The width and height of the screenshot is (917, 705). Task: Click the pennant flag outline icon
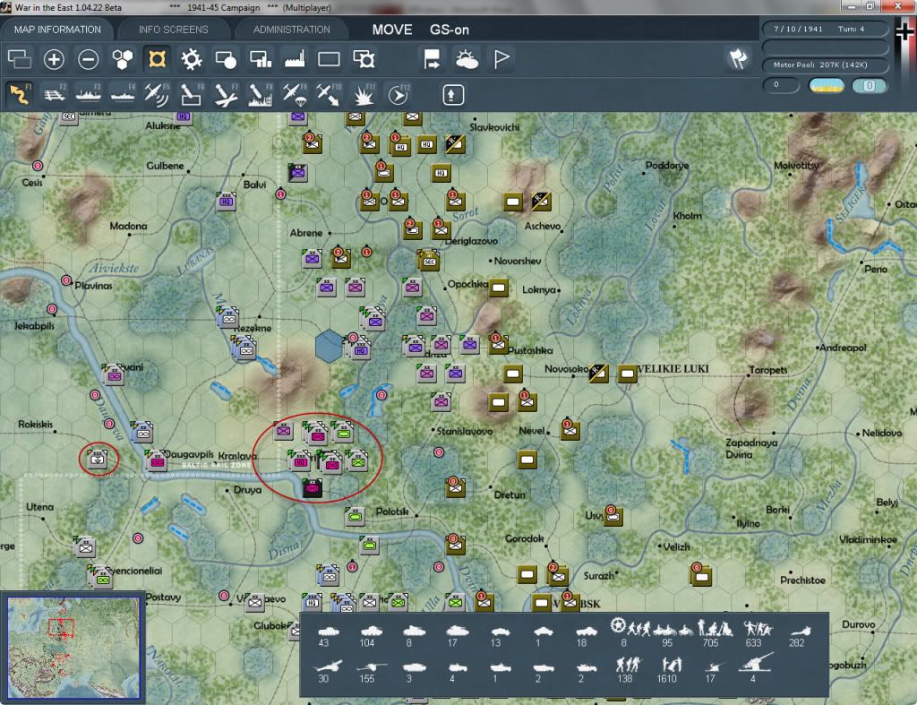click(501, 59)
